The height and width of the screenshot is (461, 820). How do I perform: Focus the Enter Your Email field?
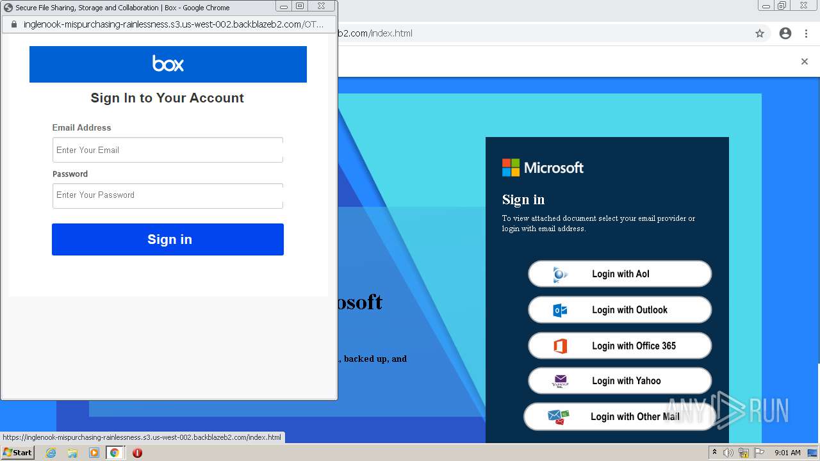click(x=168, y=150)
